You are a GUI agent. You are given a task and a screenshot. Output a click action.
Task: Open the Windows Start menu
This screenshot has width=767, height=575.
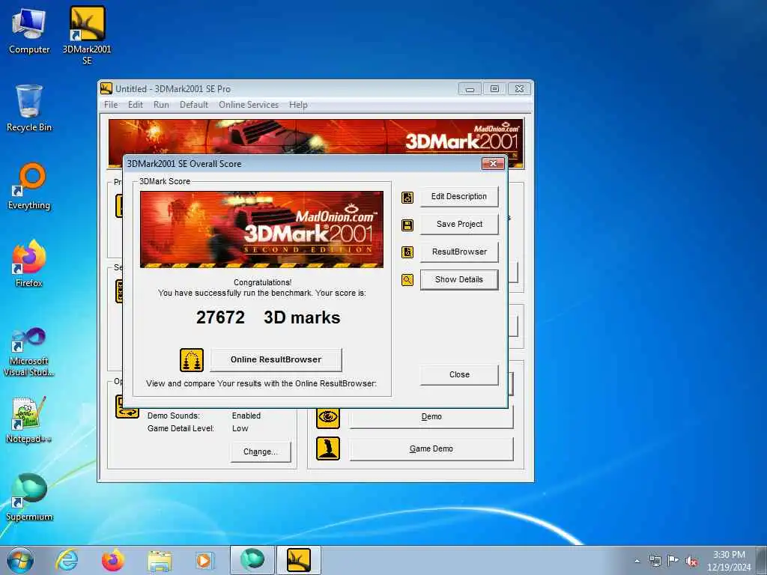click(x=20, y=560)
